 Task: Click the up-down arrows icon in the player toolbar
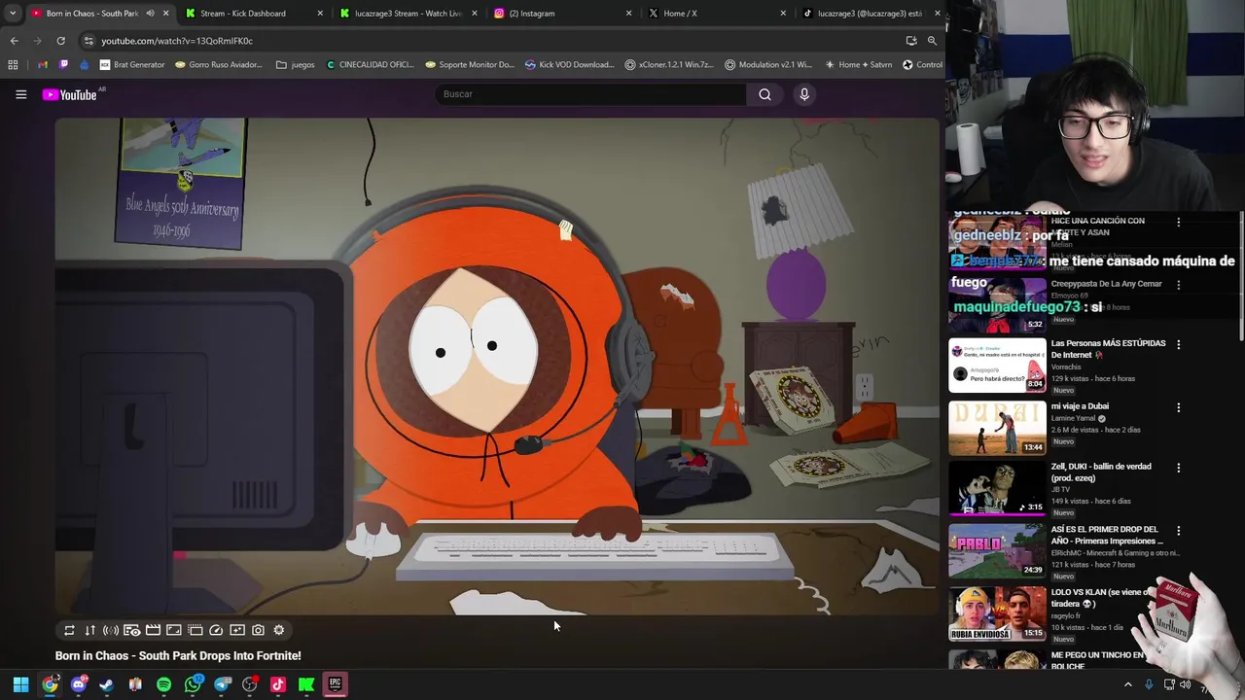pyautogui.click(x=90, y=630)
